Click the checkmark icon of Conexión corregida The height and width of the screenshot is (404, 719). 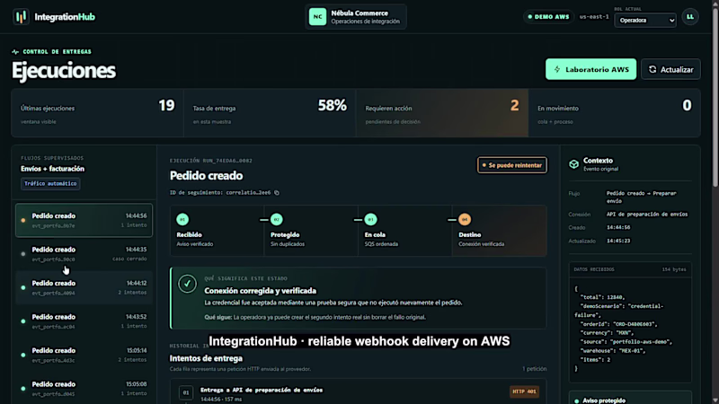click(187, 284)
